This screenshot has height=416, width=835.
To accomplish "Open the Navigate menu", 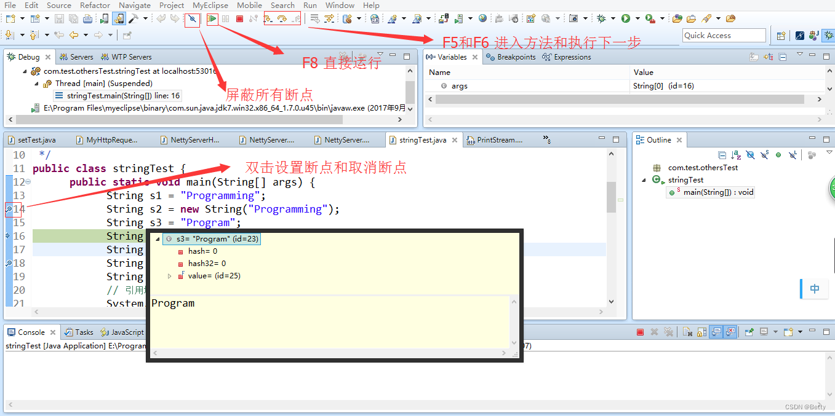I will tap(135, 5).
